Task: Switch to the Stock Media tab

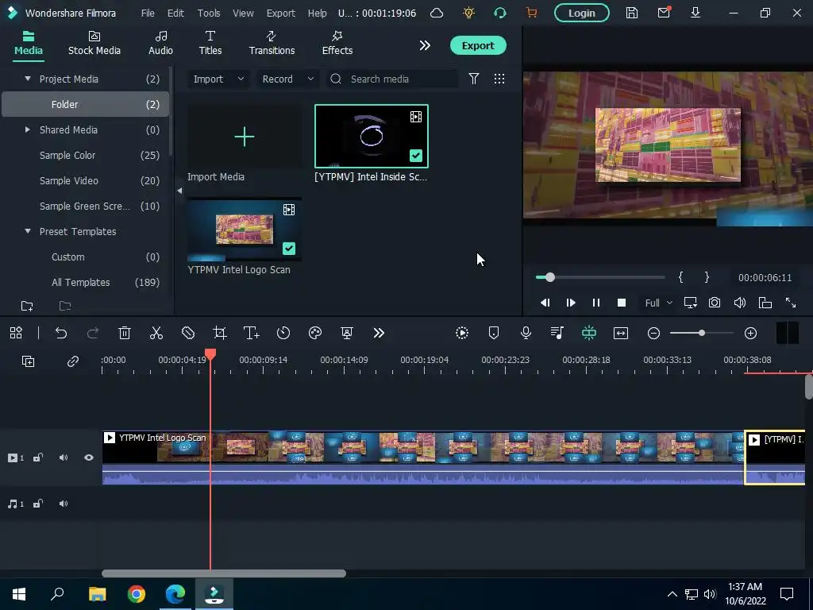Action: [x=94, y=44]
